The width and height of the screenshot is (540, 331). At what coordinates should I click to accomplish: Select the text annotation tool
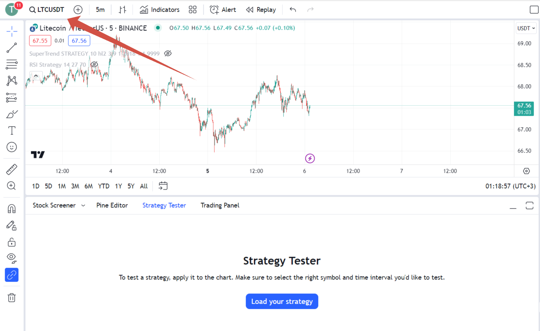[x=12, y=131]
